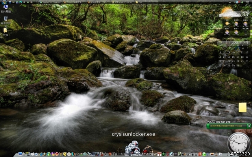Open the red round icon in the dock

pyautogui.click(x=57, y=154)
